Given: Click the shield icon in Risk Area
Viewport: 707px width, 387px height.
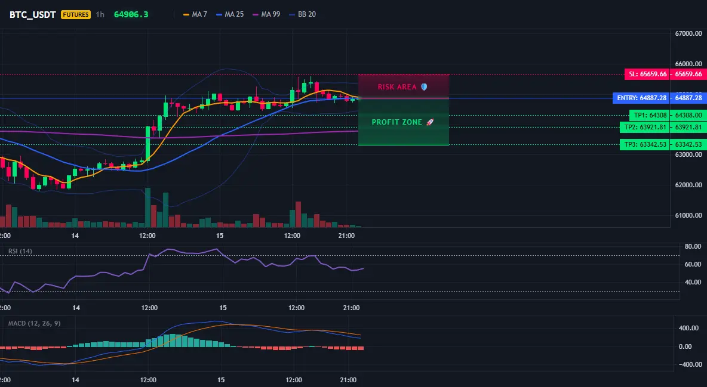Looking at the screenshot, I should [424, 87].
